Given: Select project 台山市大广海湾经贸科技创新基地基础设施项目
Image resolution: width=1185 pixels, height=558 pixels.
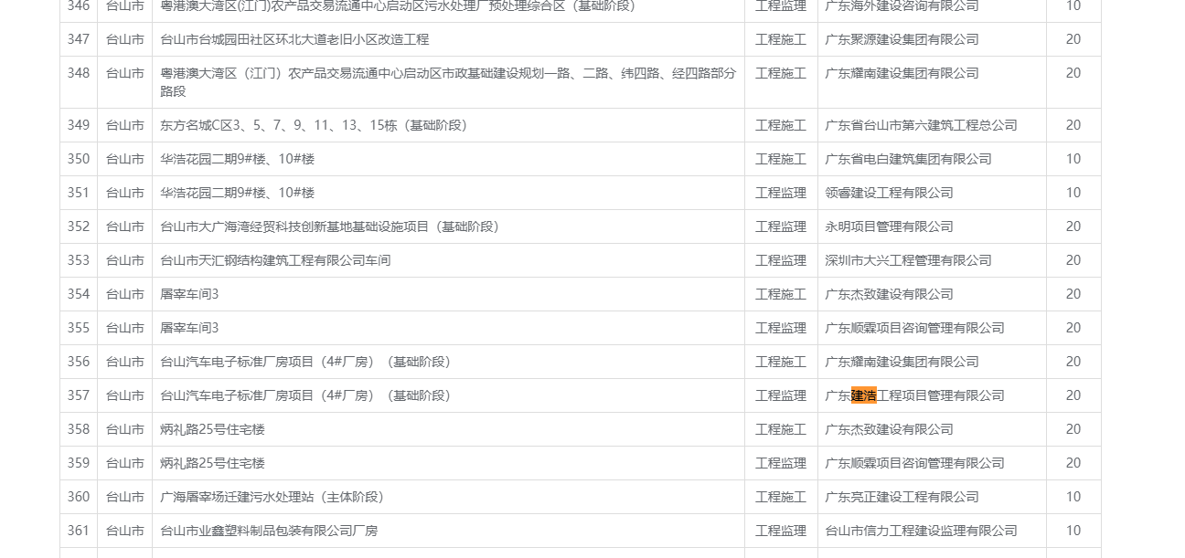Looking at the screenshot, I should point(333,226).
